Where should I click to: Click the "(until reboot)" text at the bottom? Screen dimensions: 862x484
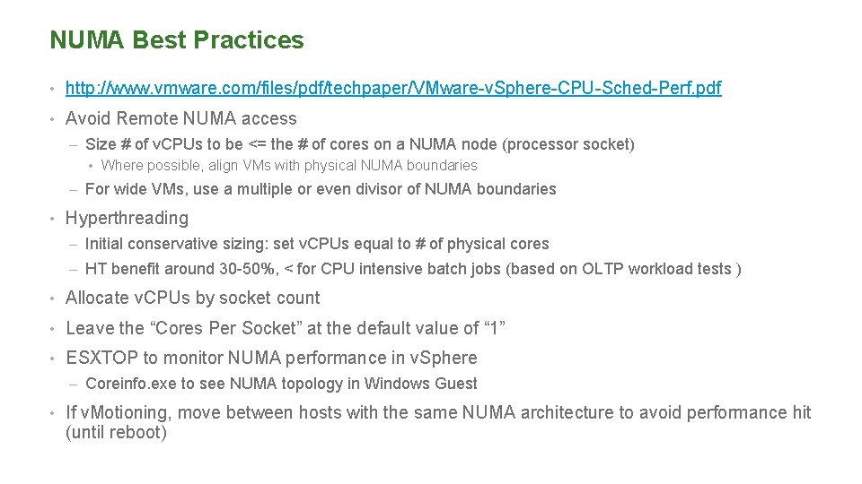116,432
